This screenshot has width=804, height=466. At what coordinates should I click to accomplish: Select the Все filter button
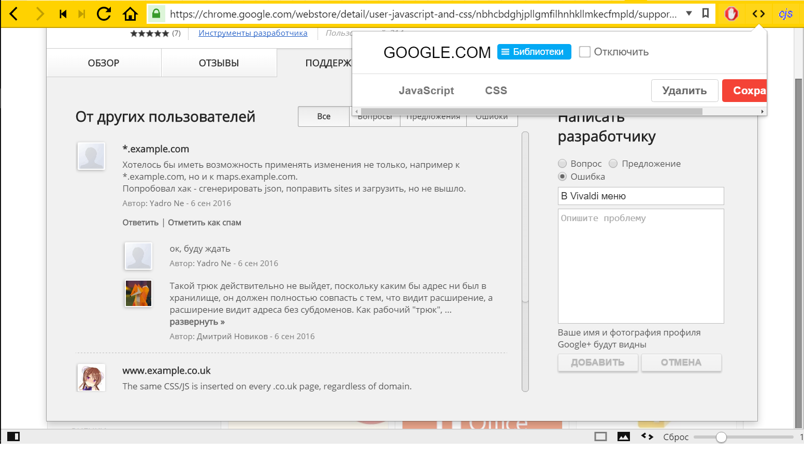point(324,116)
